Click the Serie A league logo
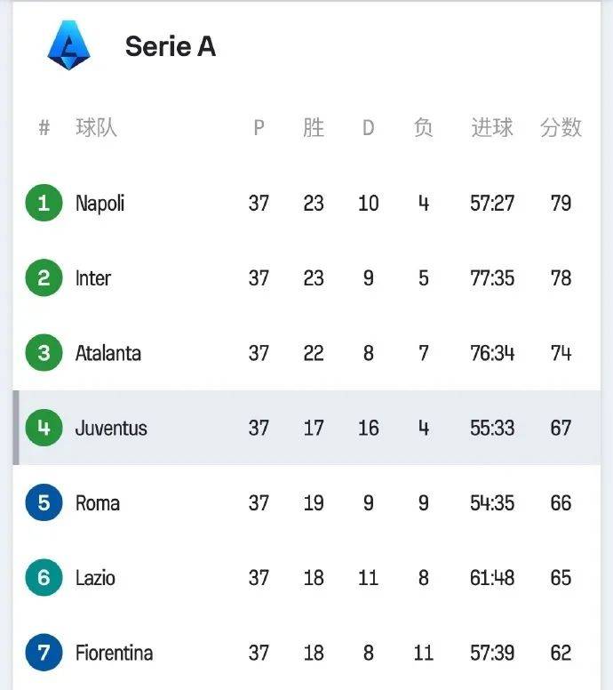The height and width of the screenshot is (690, 613). [69, 45]
